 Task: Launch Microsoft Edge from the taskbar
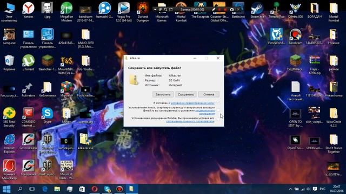tap(45, 189)
